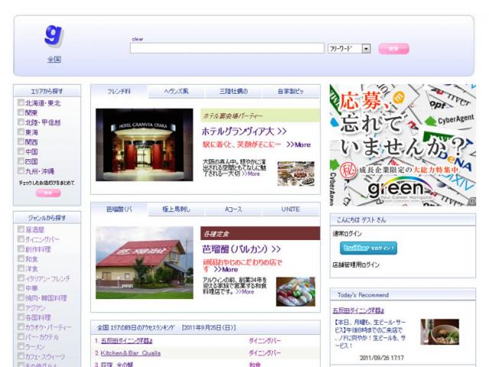
Task: Select the UNITE tab
Action: click(x=291, y=209)
